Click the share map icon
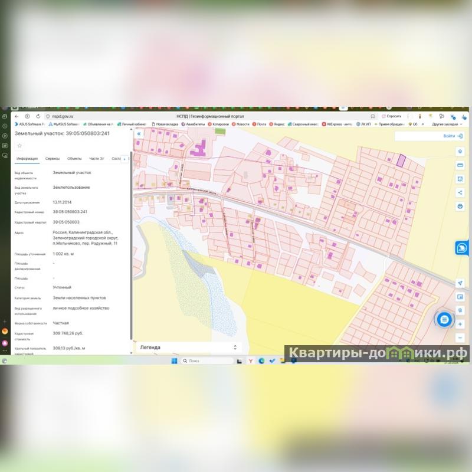 pyautogui.click(x=460, y=192)
